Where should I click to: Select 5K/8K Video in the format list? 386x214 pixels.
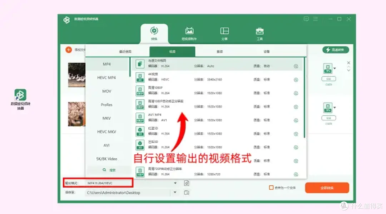tap(107, 159)
